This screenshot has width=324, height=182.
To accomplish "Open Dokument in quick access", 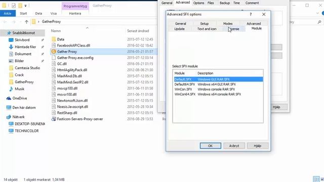I will click(23, 54).
